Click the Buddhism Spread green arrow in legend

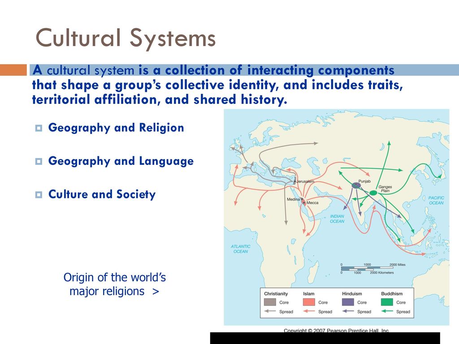click(x=387, y=311)
